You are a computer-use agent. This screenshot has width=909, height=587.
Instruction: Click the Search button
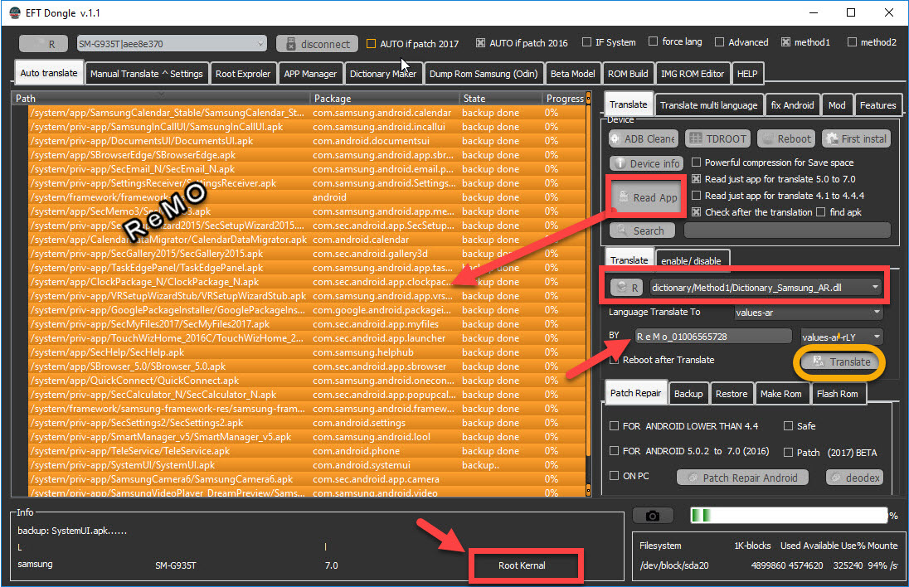click(x=642, y=230)
